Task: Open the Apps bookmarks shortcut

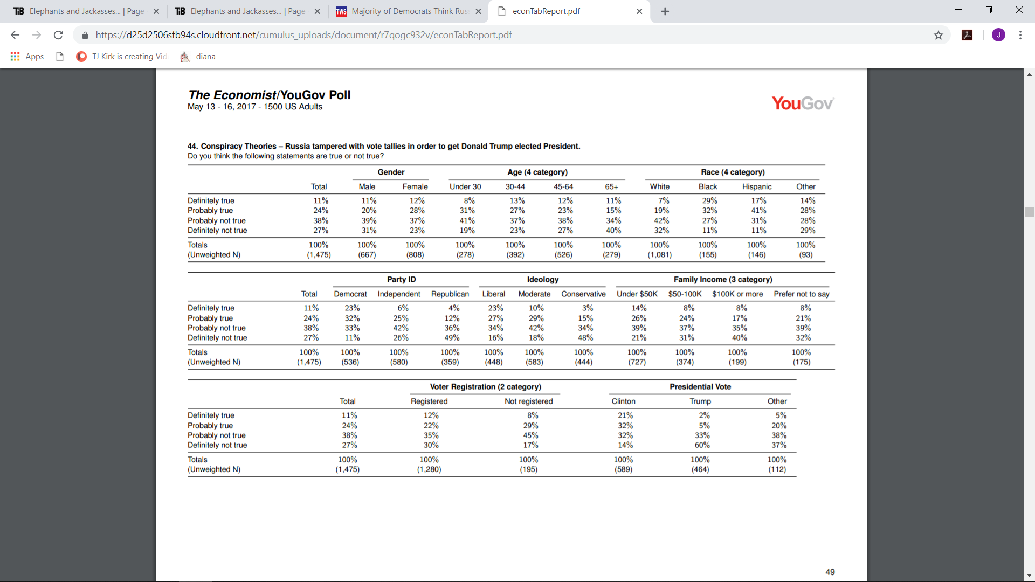Action: pos(27,57)
